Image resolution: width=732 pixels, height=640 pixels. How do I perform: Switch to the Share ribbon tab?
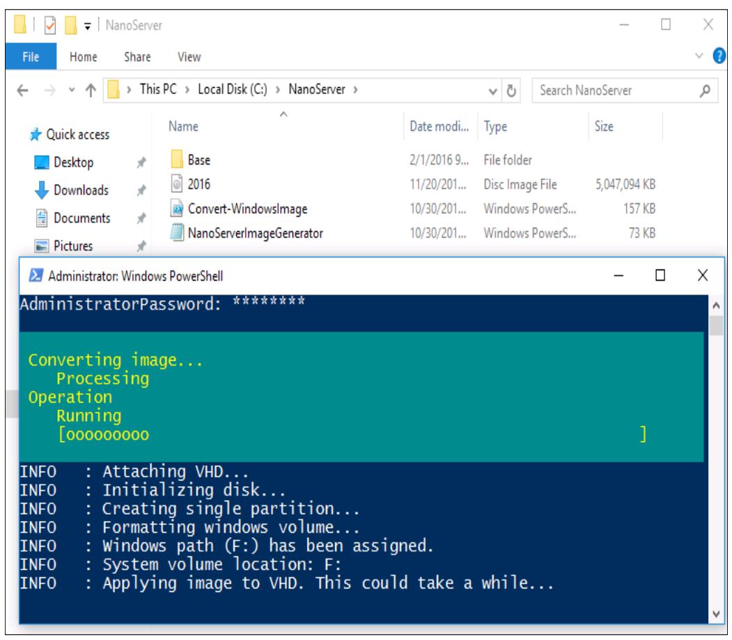pos(137,56)
